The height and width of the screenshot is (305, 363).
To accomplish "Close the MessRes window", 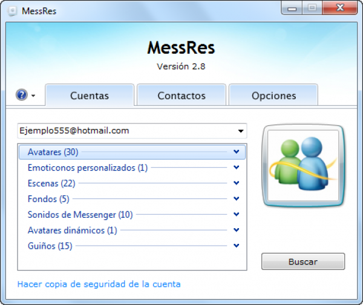I will click(340, 8).
